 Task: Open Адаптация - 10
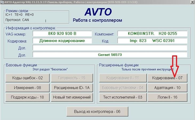167,88
